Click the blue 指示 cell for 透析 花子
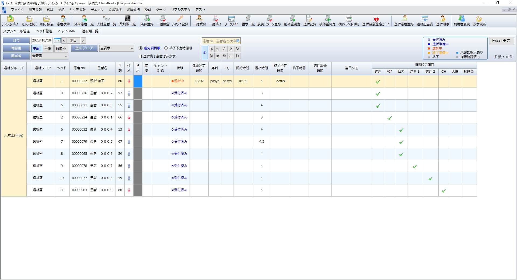 tap(138, 81)
